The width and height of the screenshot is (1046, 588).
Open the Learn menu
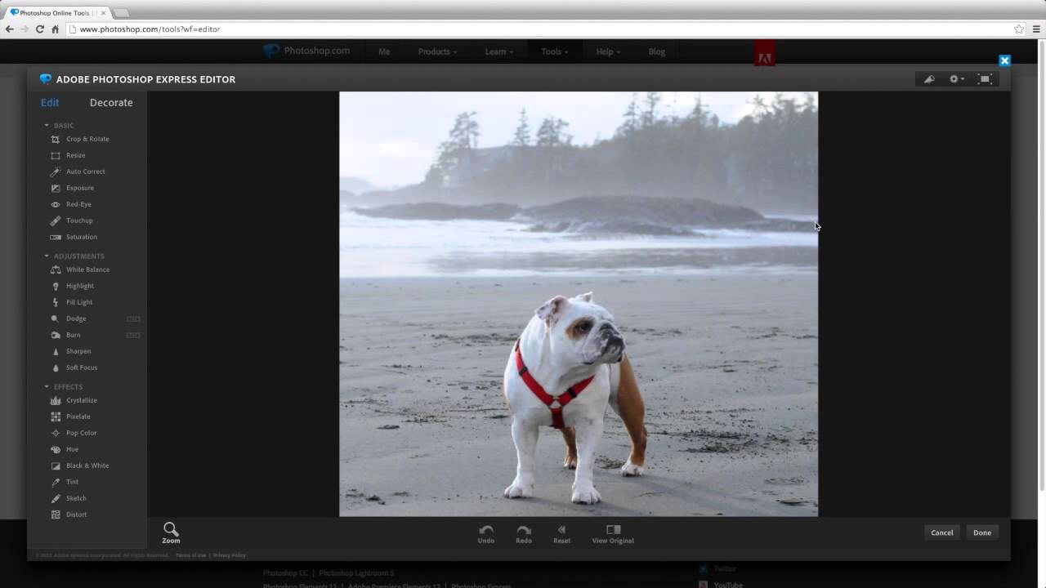point(498,51)
